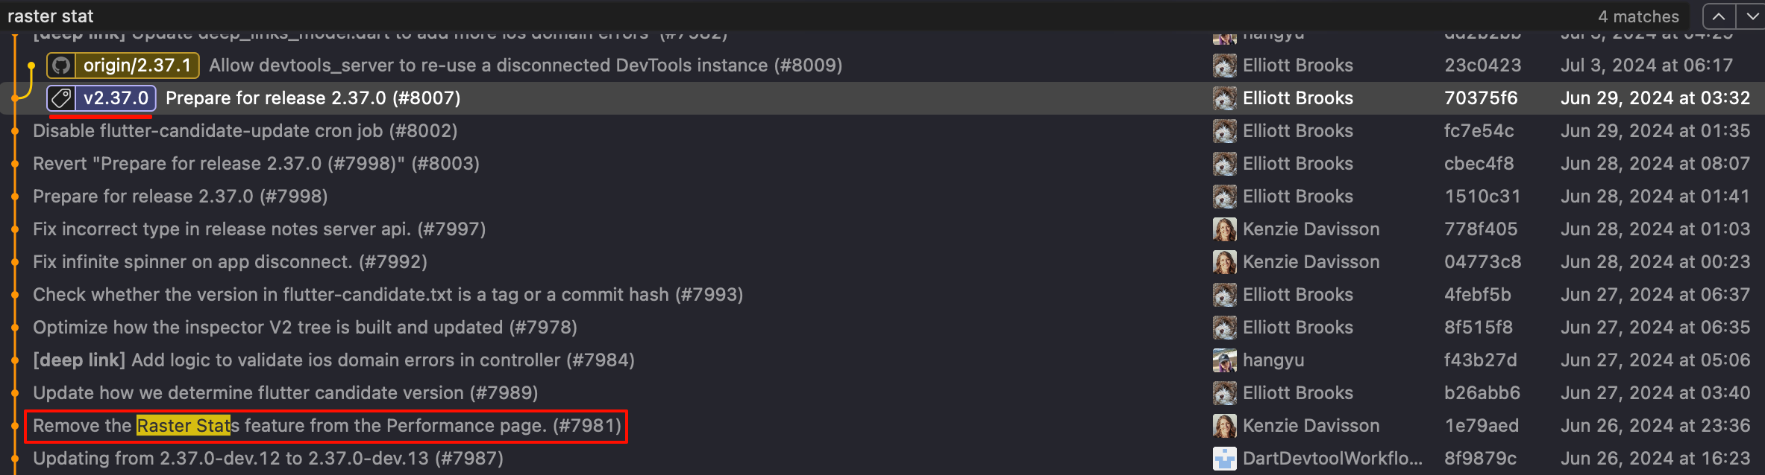Click DartDevtoolWorkflow bot avatar

click(x=1224, y=459)
